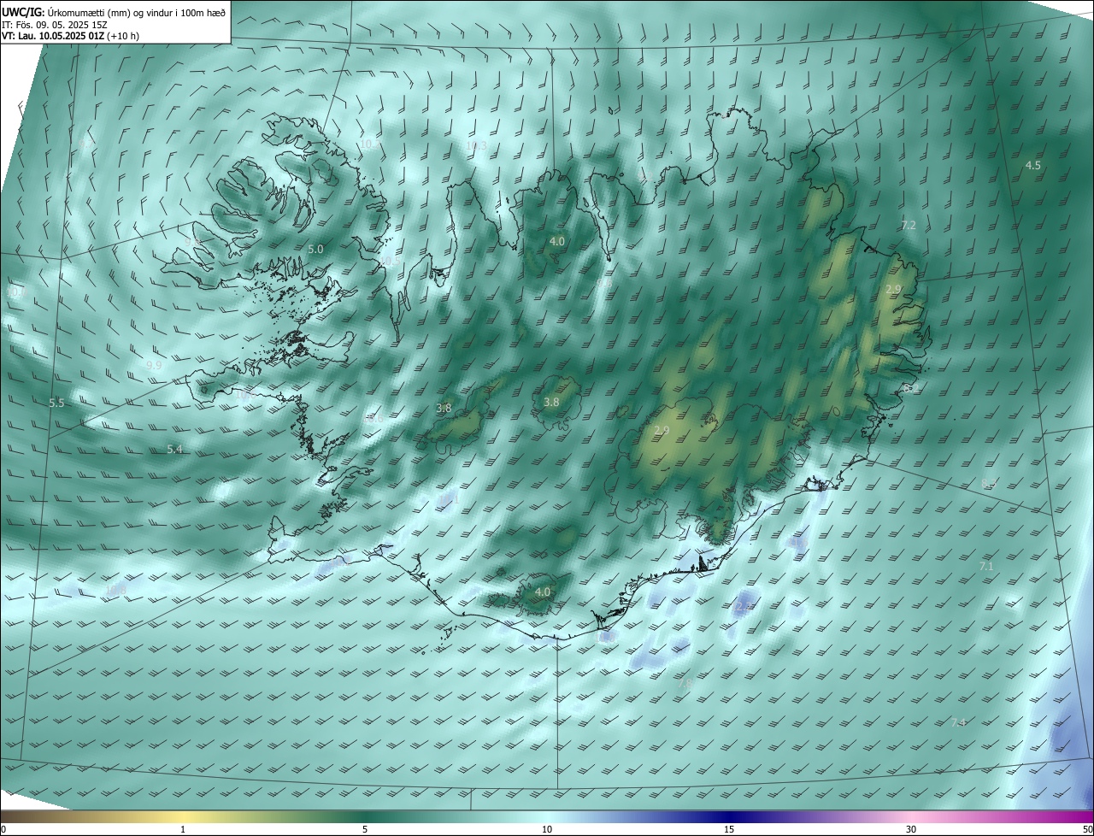Click the 9.9 value label on the map

154,365
